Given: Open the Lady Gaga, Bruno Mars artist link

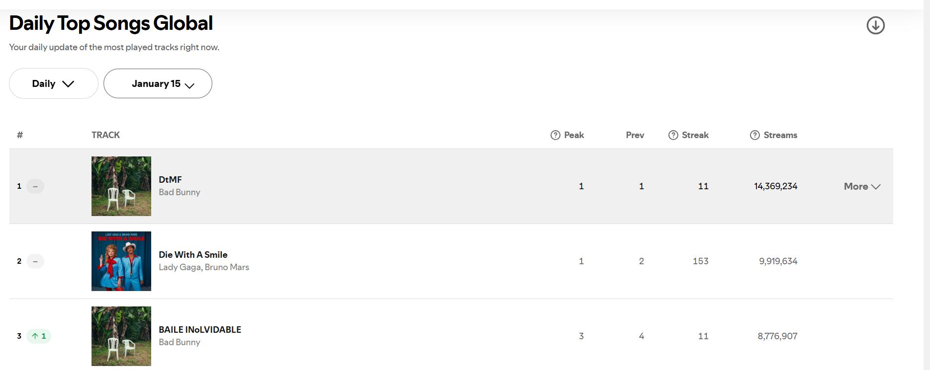Looking at the screenshot, I should pyautogui.click(x=204, y=267).
